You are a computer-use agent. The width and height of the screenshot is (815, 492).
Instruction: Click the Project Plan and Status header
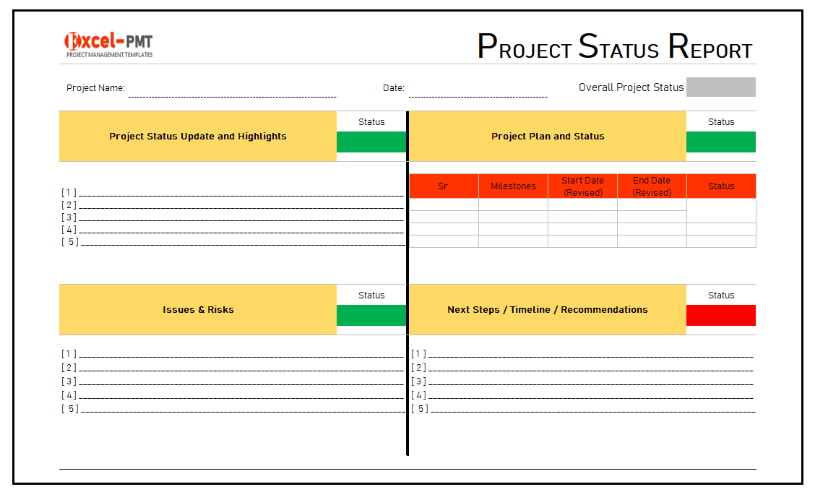coord(547,137)
